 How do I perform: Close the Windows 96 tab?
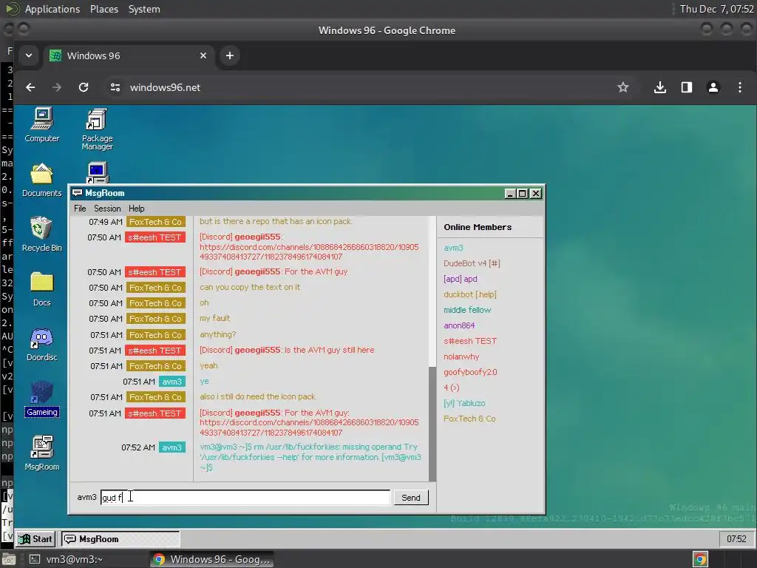coord(203,55)
